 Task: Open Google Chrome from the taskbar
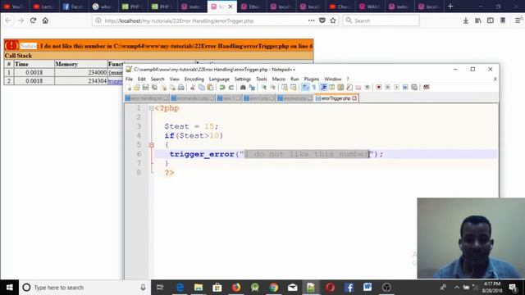tap(273, 288)
